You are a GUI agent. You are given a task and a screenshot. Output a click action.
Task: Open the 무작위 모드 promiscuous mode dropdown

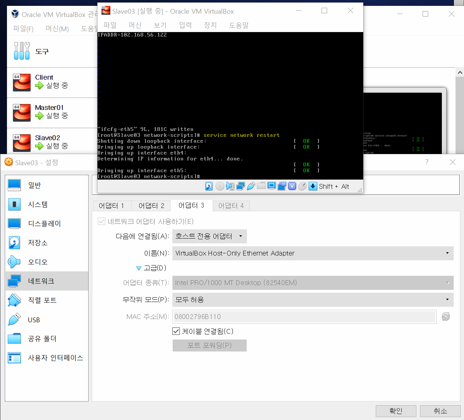313,300
